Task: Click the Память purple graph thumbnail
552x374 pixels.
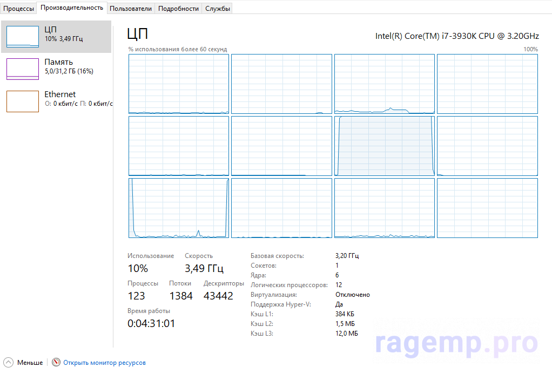Action: tap(23, 69)
